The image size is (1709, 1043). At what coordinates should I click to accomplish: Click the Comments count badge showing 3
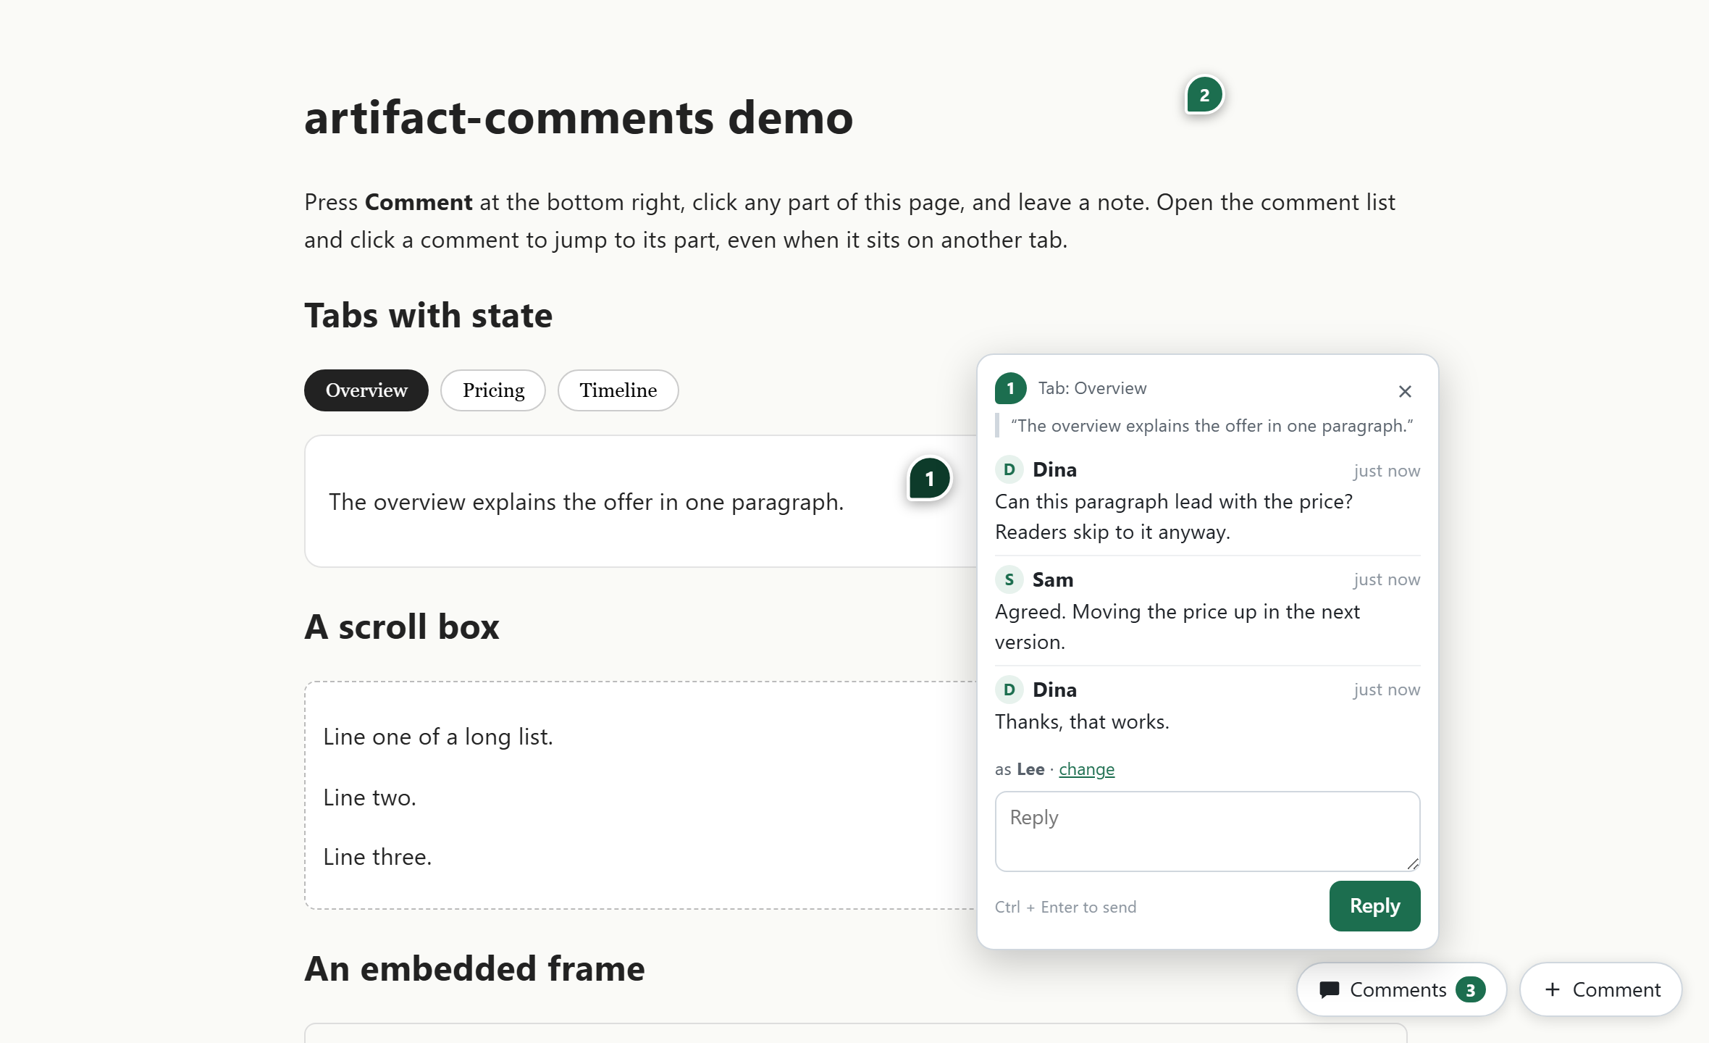coord(1470,990)
